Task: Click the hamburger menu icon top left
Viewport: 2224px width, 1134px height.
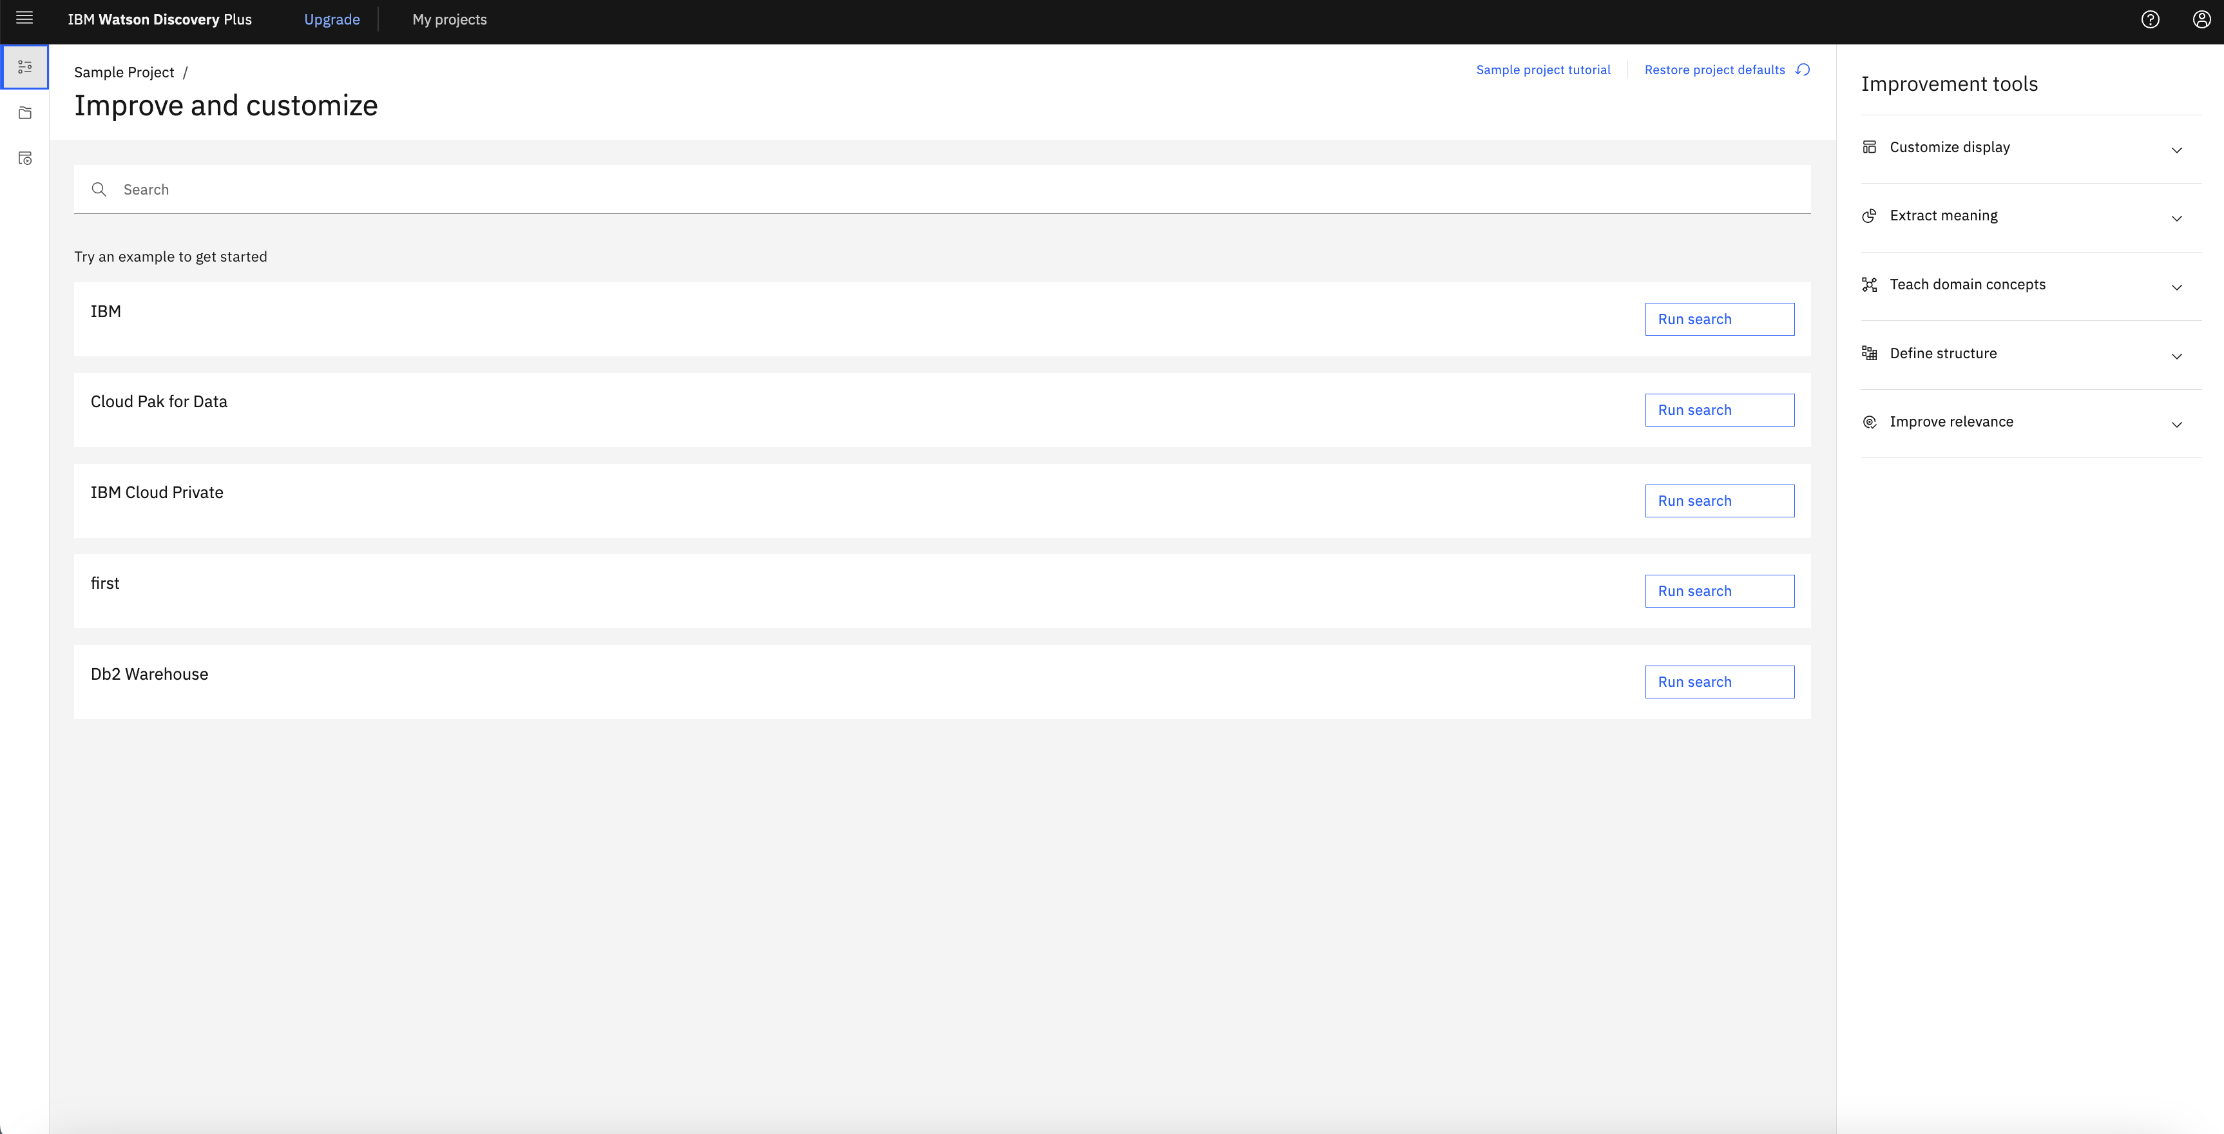Action: (x=24, y=19)
